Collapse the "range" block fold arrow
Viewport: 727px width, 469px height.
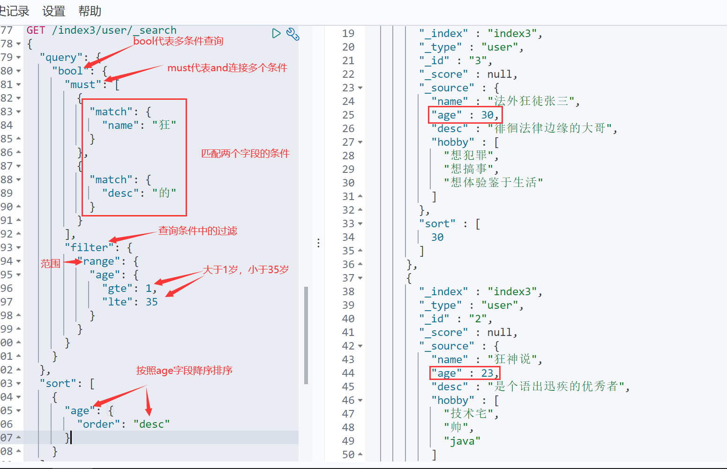coord(18,261)
